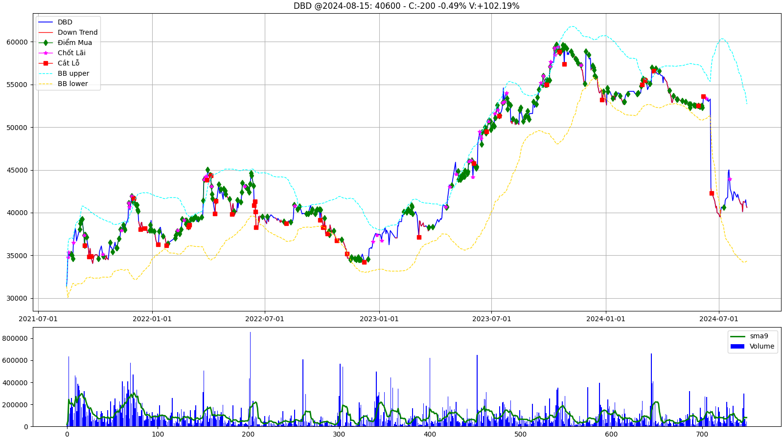Click the 500 tick on volume x-axis

(x=521, y=434)
